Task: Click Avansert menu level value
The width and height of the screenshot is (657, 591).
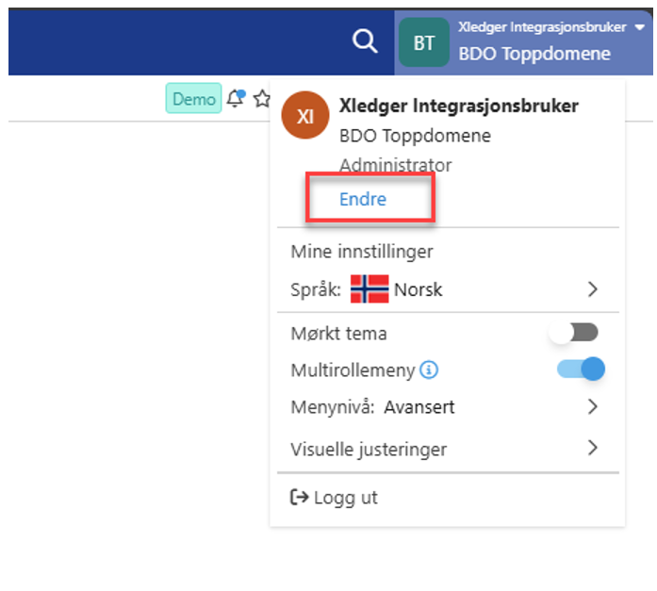Action: click(419, 407)
